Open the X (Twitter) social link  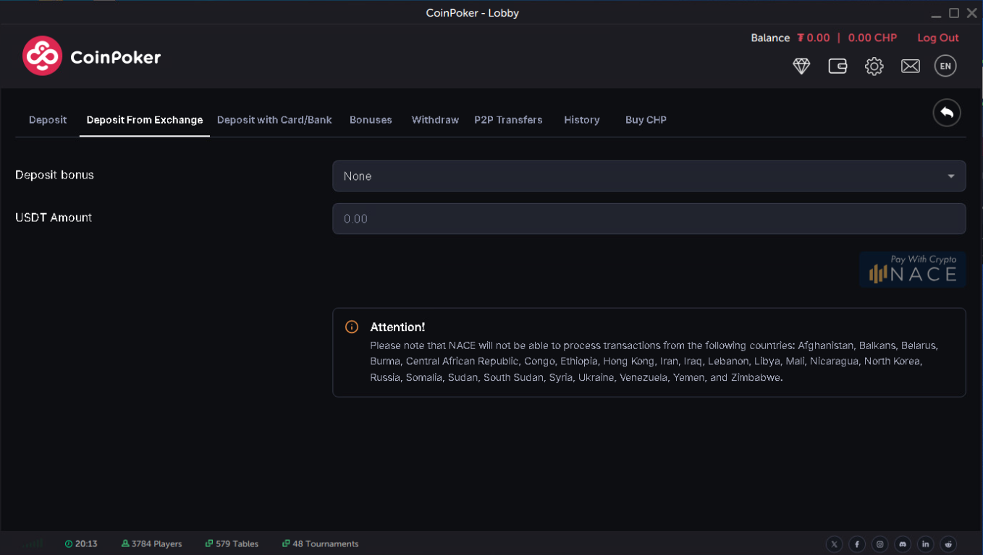(835, 544)
